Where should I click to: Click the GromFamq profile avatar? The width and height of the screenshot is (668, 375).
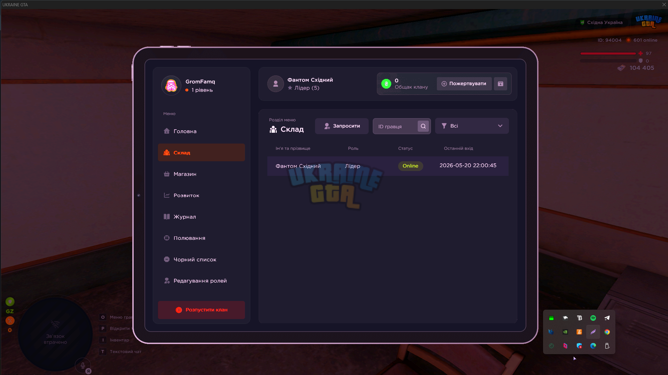click(171, 85)
